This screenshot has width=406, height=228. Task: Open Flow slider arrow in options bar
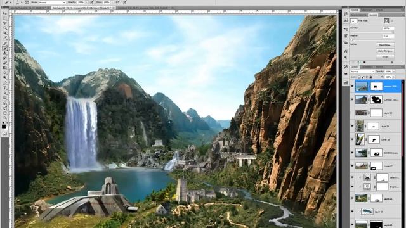coord(112,2)
